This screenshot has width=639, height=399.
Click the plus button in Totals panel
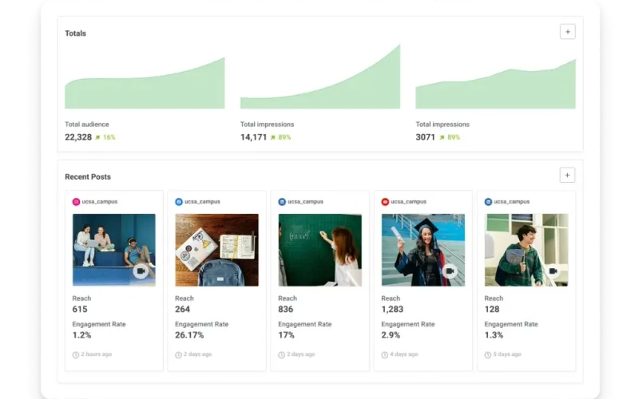pos(567,32)
